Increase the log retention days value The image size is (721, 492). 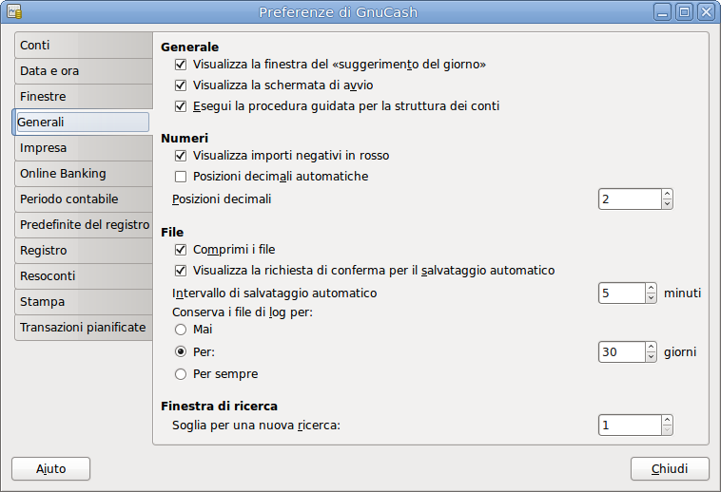[652, 348]
